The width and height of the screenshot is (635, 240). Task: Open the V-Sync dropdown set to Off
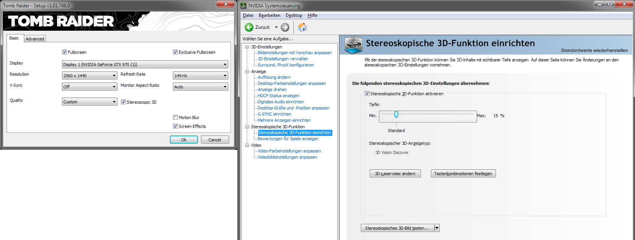point(90,87)
